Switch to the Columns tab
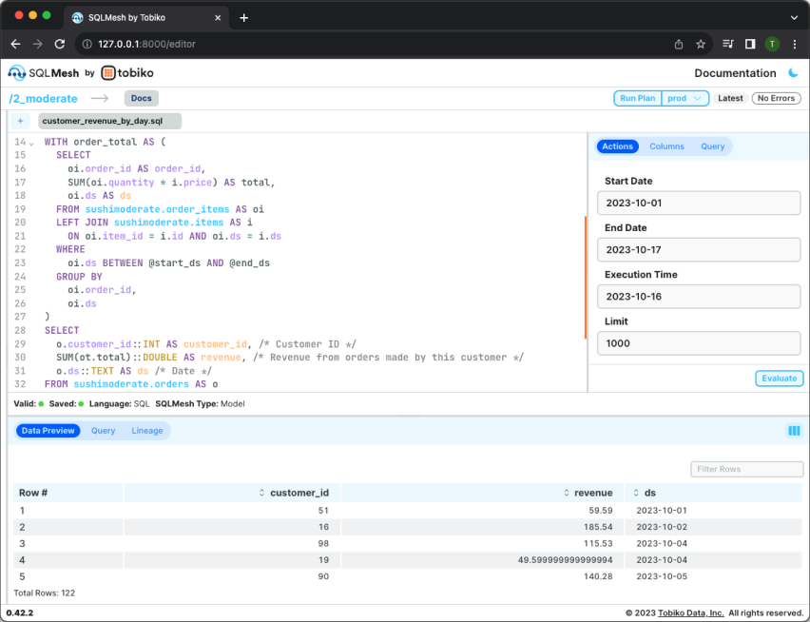Viewport: 810px width, 622px height. click(666, 146)
